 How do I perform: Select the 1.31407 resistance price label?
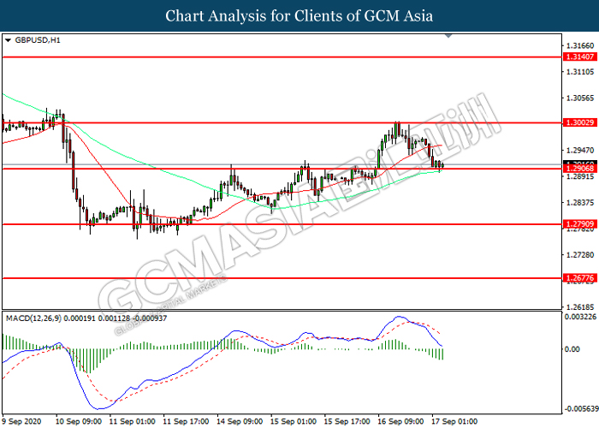point(579,57)
